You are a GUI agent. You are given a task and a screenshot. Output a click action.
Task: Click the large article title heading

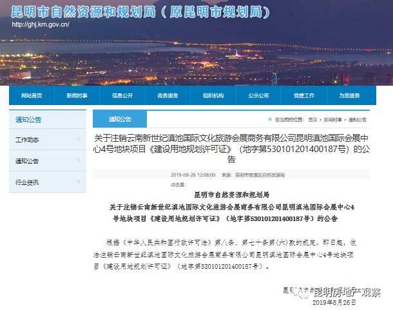coord(231,149)
